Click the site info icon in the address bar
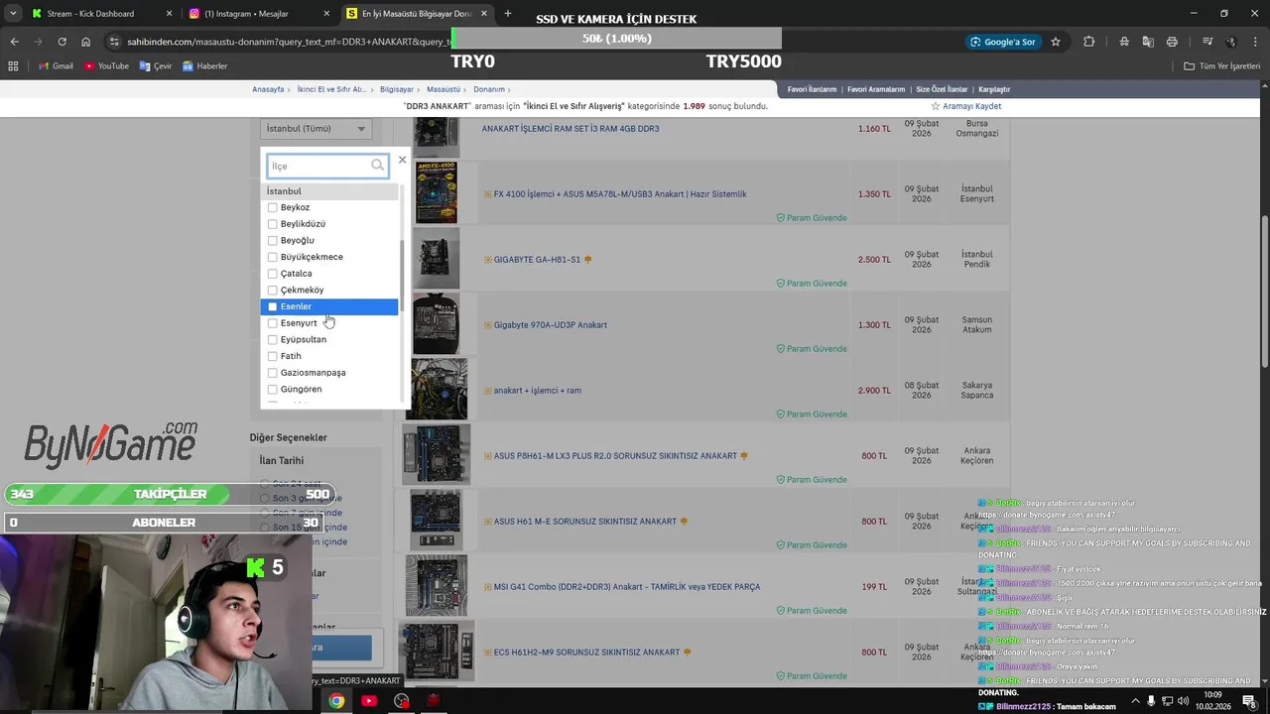1270x714 pixels. (114, 42)
